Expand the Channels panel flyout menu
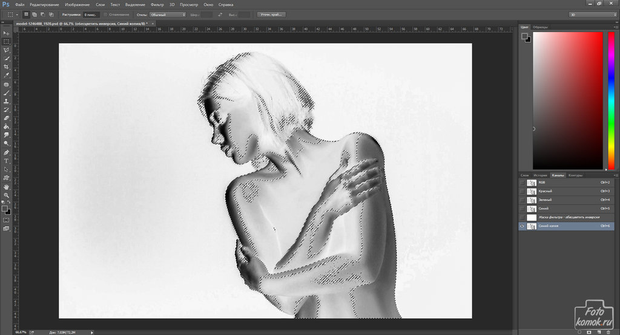This screenshot has height=335, width=620. pos(615,175)
